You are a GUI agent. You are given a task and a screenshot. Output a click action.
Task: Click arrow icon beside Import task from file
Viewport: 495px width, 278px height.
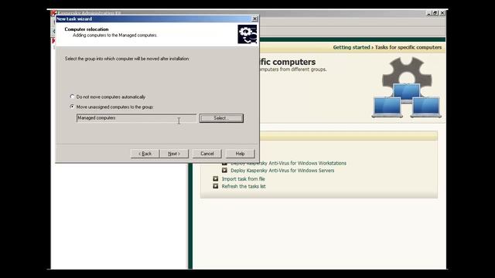216,178
